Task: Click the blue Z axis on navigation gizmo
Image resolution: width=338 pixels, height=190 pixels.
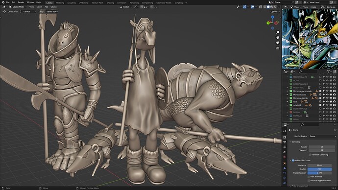Action: (273, 17)
